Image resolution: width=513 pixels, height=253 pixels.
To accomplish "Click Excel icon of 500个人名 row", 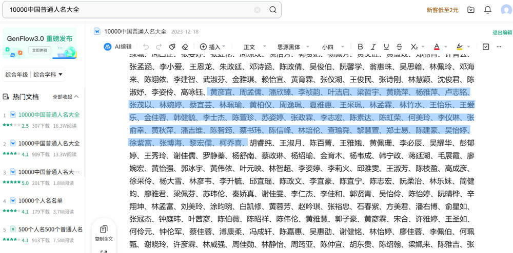I will pos(13,229).
